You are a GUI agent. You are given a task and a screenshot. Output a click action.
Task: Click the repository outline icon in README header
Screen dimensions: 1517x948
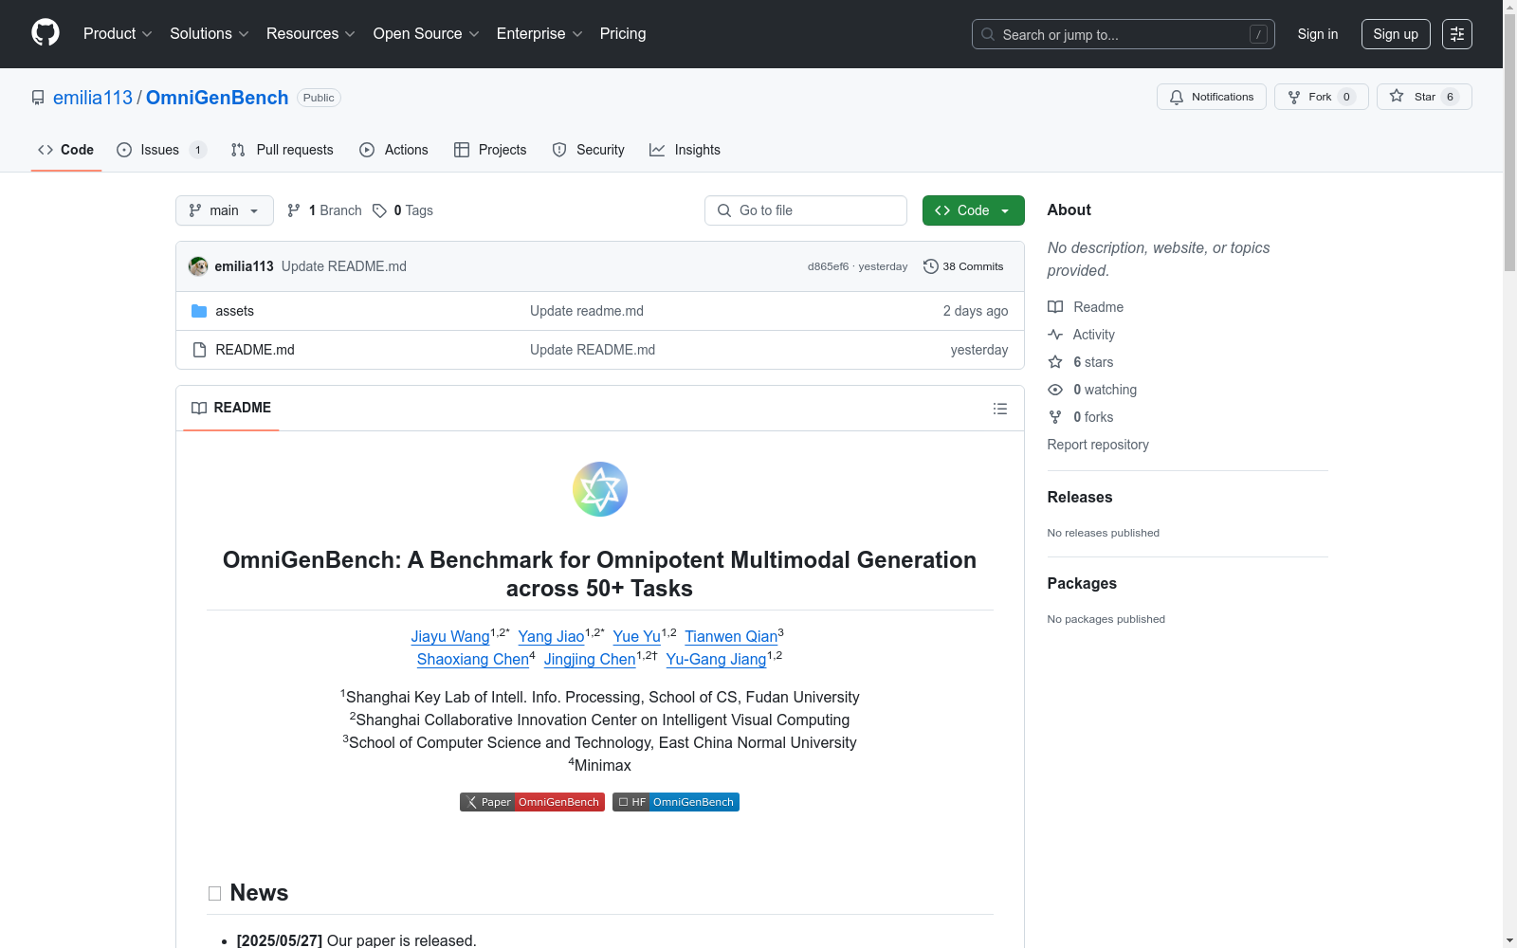pyautogui.click(x=999, y=409)
